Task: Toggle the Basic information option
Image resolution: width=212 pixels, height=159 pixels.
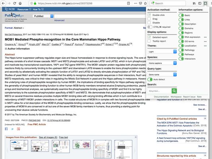Action: click(181, 15)
